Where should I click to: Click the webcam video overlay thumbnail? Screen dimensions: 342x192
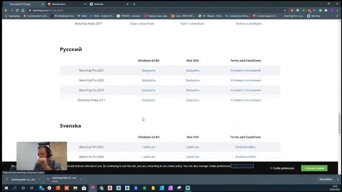coord(42,156)
